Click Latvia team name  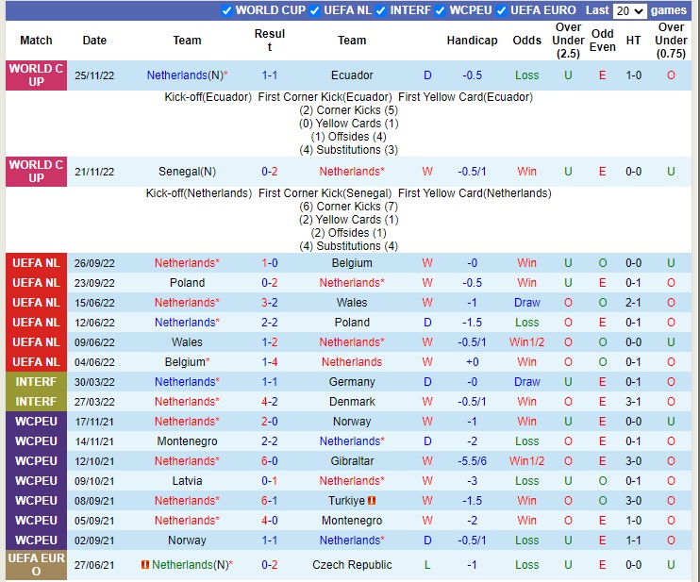187,481
